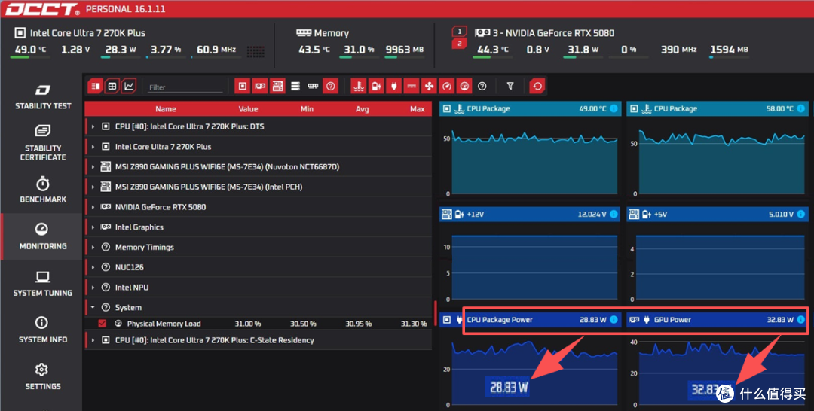Open info for the GPU Power graph
814x411 pixels.
(x=800, y=320)
